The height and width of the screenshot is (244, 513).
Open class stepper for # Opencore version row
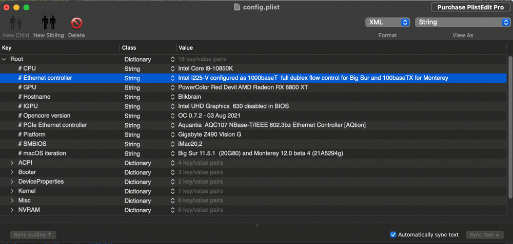pos(173,116)
